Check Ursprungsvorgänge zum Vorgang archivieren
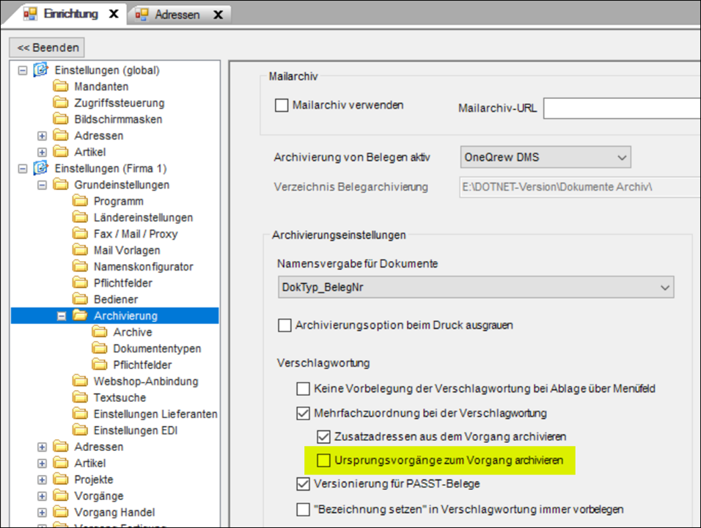The height and width of the screenshot is (528, 701). [x=323, y=461]
